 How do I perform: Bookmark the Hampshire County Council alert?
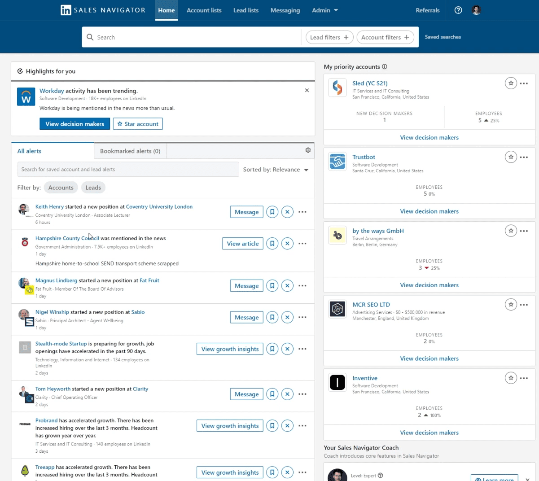[x=272, y=244]
